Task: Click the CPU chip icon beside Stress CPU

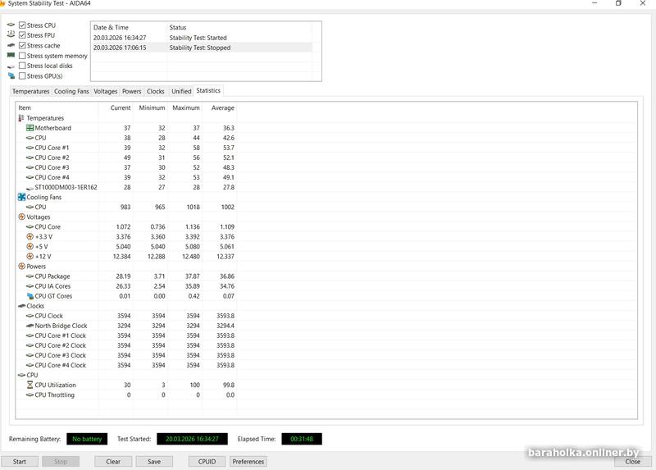Action: tap(11, 25)
